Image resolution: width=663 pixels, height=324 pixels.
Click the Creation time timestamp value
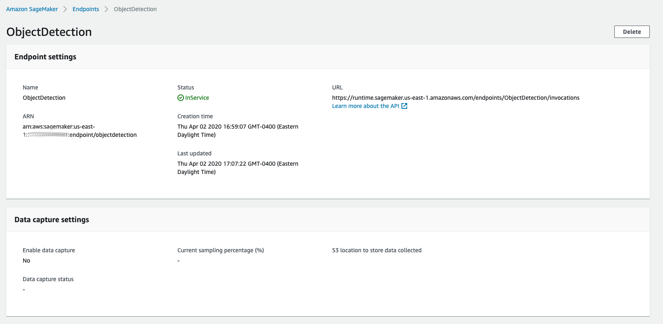coord(238,131)
